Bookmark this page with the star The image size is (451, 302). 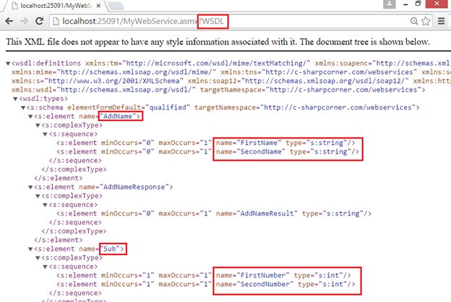(x=426, y=21)
